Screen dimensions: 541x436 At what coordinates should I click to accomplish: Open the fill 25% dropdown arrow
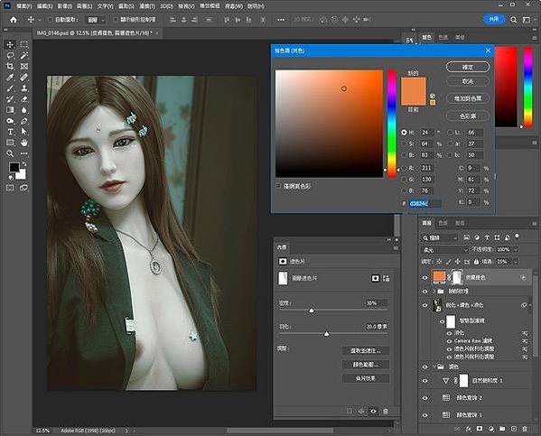(516, 262)
